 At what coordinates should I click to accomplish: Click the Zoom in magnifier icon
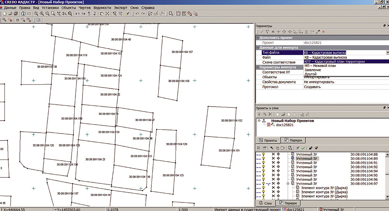pyautogui.click(x=42, y=14)
